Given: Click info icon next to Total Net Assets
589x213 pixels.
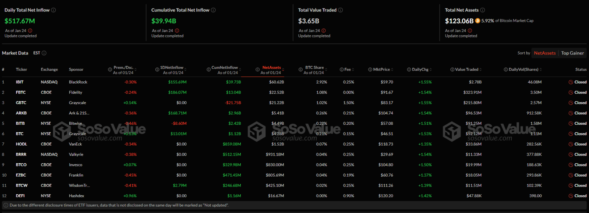Looking at the screenshot, I should [483, 10].
